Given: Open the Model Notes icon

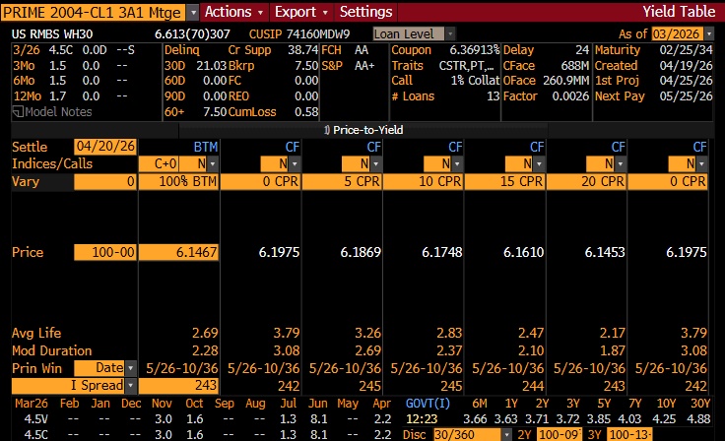Looking at the screenshot, I should (18, 112).
